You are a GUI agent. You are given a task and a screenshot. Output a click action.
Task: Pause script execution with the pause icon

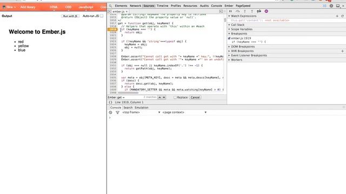(x=230, y=11)
